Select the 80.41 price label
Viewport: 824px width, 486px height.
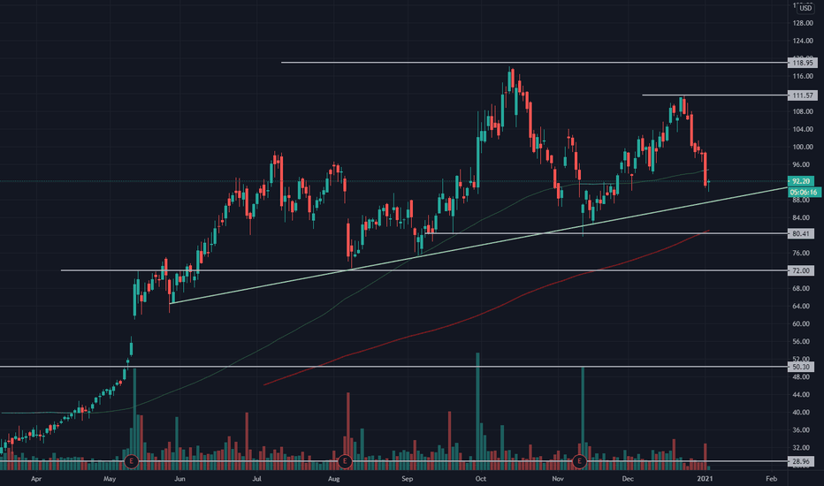tap(801, 234)
